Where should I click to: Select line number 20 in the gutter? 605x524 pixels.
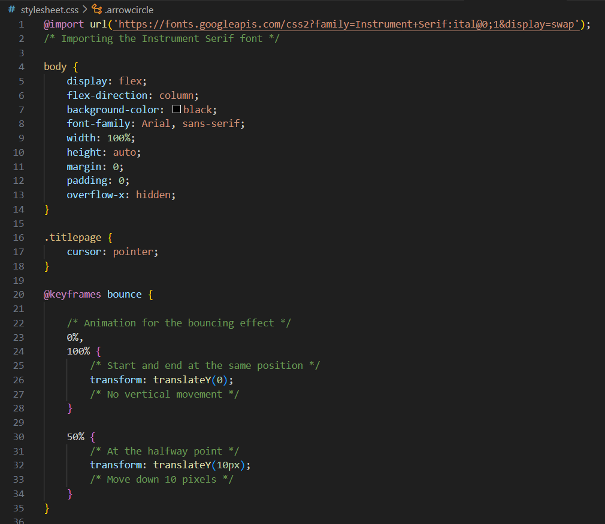19,294
